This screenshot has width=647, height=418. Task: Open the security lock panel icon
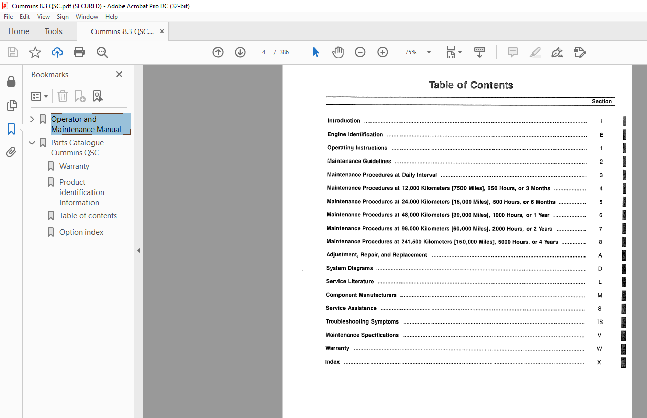click(11, 82)
